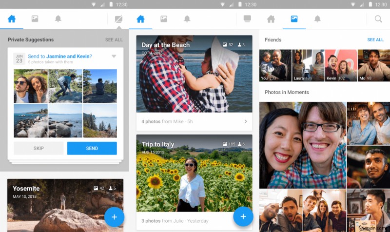The image size is (390, 232).
Task: Open the rocky lakeshore photo with the distant boat
Action: [31, 120]
